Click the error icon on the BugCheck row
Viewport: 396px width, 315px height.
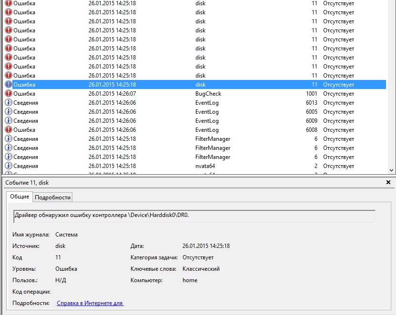(x=9, y=94)
